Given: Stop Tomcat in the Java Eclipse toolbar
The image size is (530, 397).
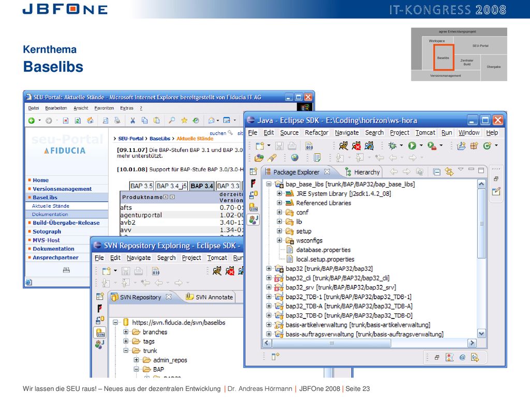Looking at the screenshot, I should pos(356,146).
